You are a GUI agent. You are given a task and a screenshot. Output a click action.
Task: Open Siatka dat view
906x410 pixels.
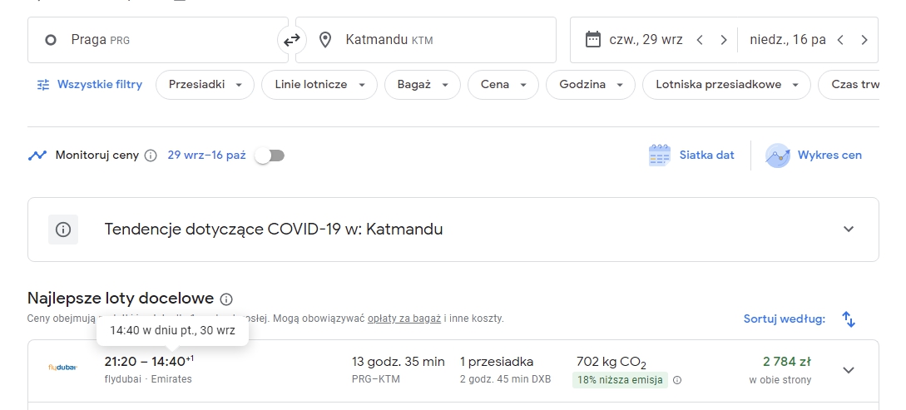[691, 156]
